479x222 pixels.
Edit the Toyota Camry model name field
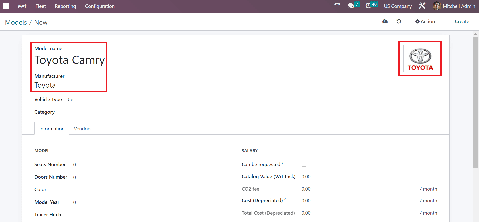pos(70,60)
